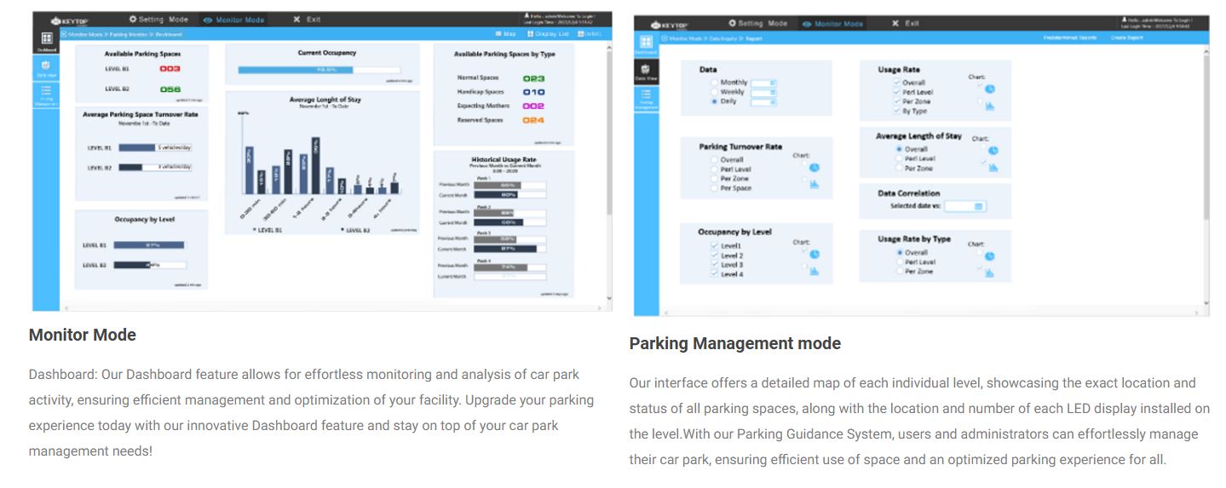
Task: Select bar chart icon in Parking Turnover Rate
Action: (x=814, y=183)
